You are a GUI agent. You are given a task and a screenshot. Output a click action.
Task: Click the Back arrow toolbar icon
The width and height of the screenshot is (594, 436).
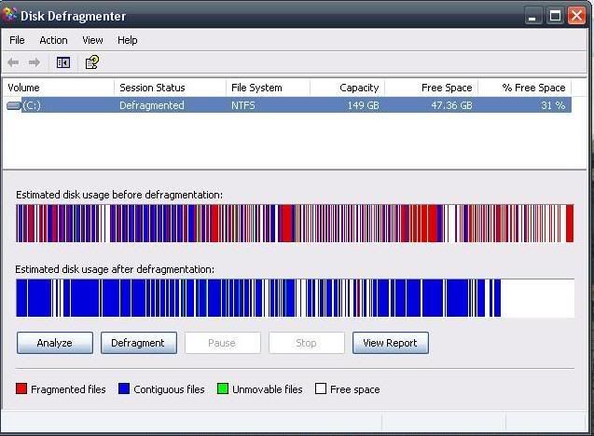13,62
